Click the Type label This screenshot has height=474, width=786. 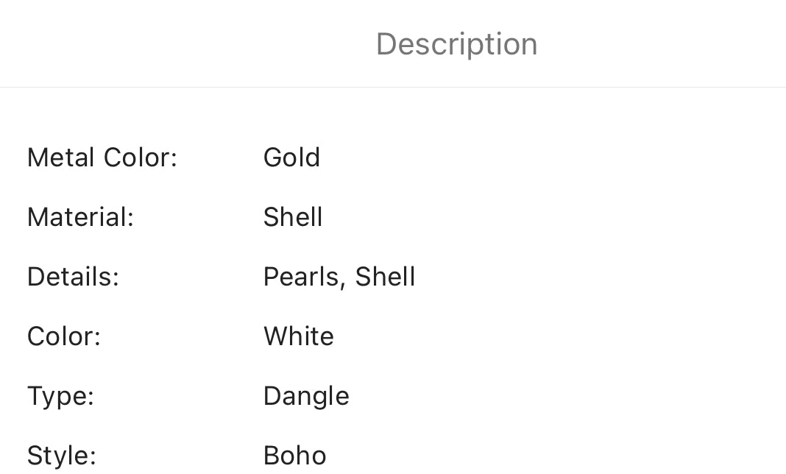coord(60,396)
